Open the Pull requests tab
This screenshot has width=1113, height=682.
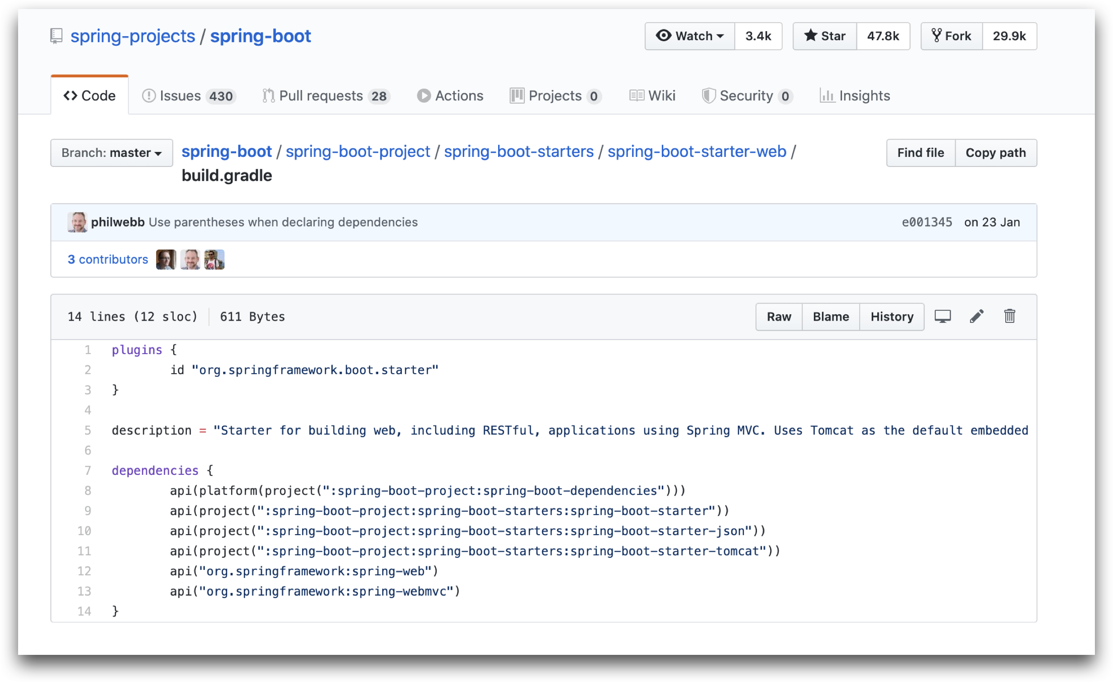coord(326,95)
